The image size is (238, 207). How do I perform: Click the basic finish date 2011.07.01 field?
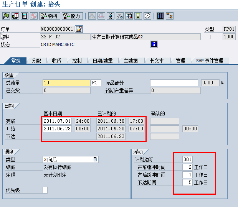coord(57,121)
